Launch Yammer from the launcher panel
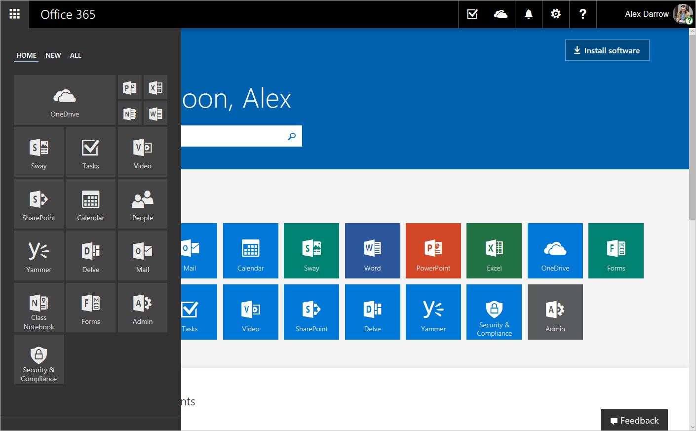 point(39,256)
